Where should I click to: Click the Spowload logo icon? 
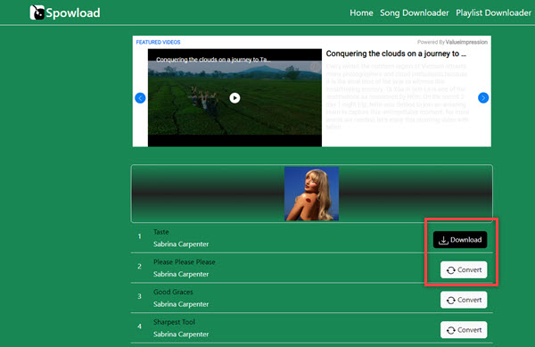[37, 12]
